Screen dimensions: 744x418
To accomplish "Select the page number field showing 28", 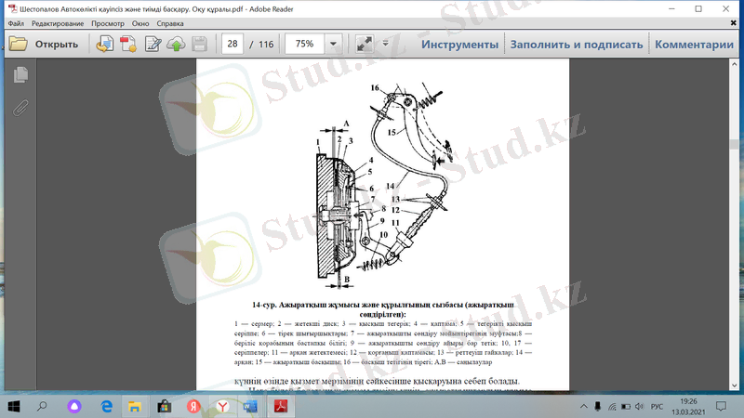I will (232, 44).
